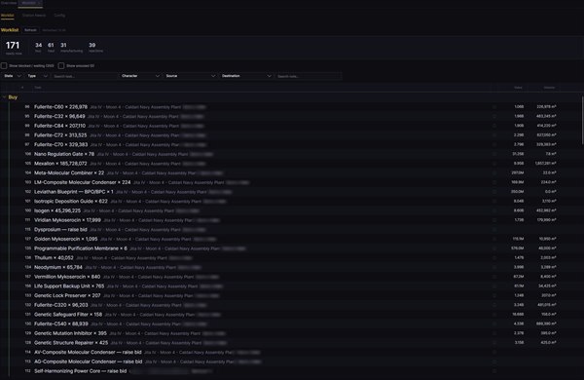Select the Isogen × 45,296,225 row
The image size is (584, 380).
(290, 210)
